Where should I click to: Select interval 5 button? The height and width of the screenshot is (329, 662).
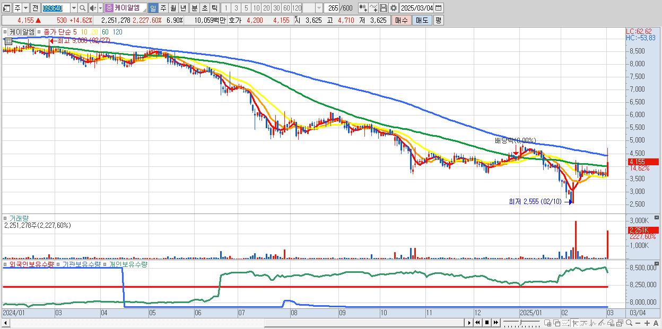click(x=246, y=8)
